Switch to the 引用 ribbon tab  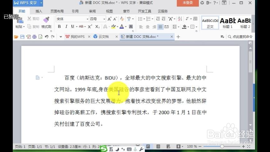[x=75, y=11]
